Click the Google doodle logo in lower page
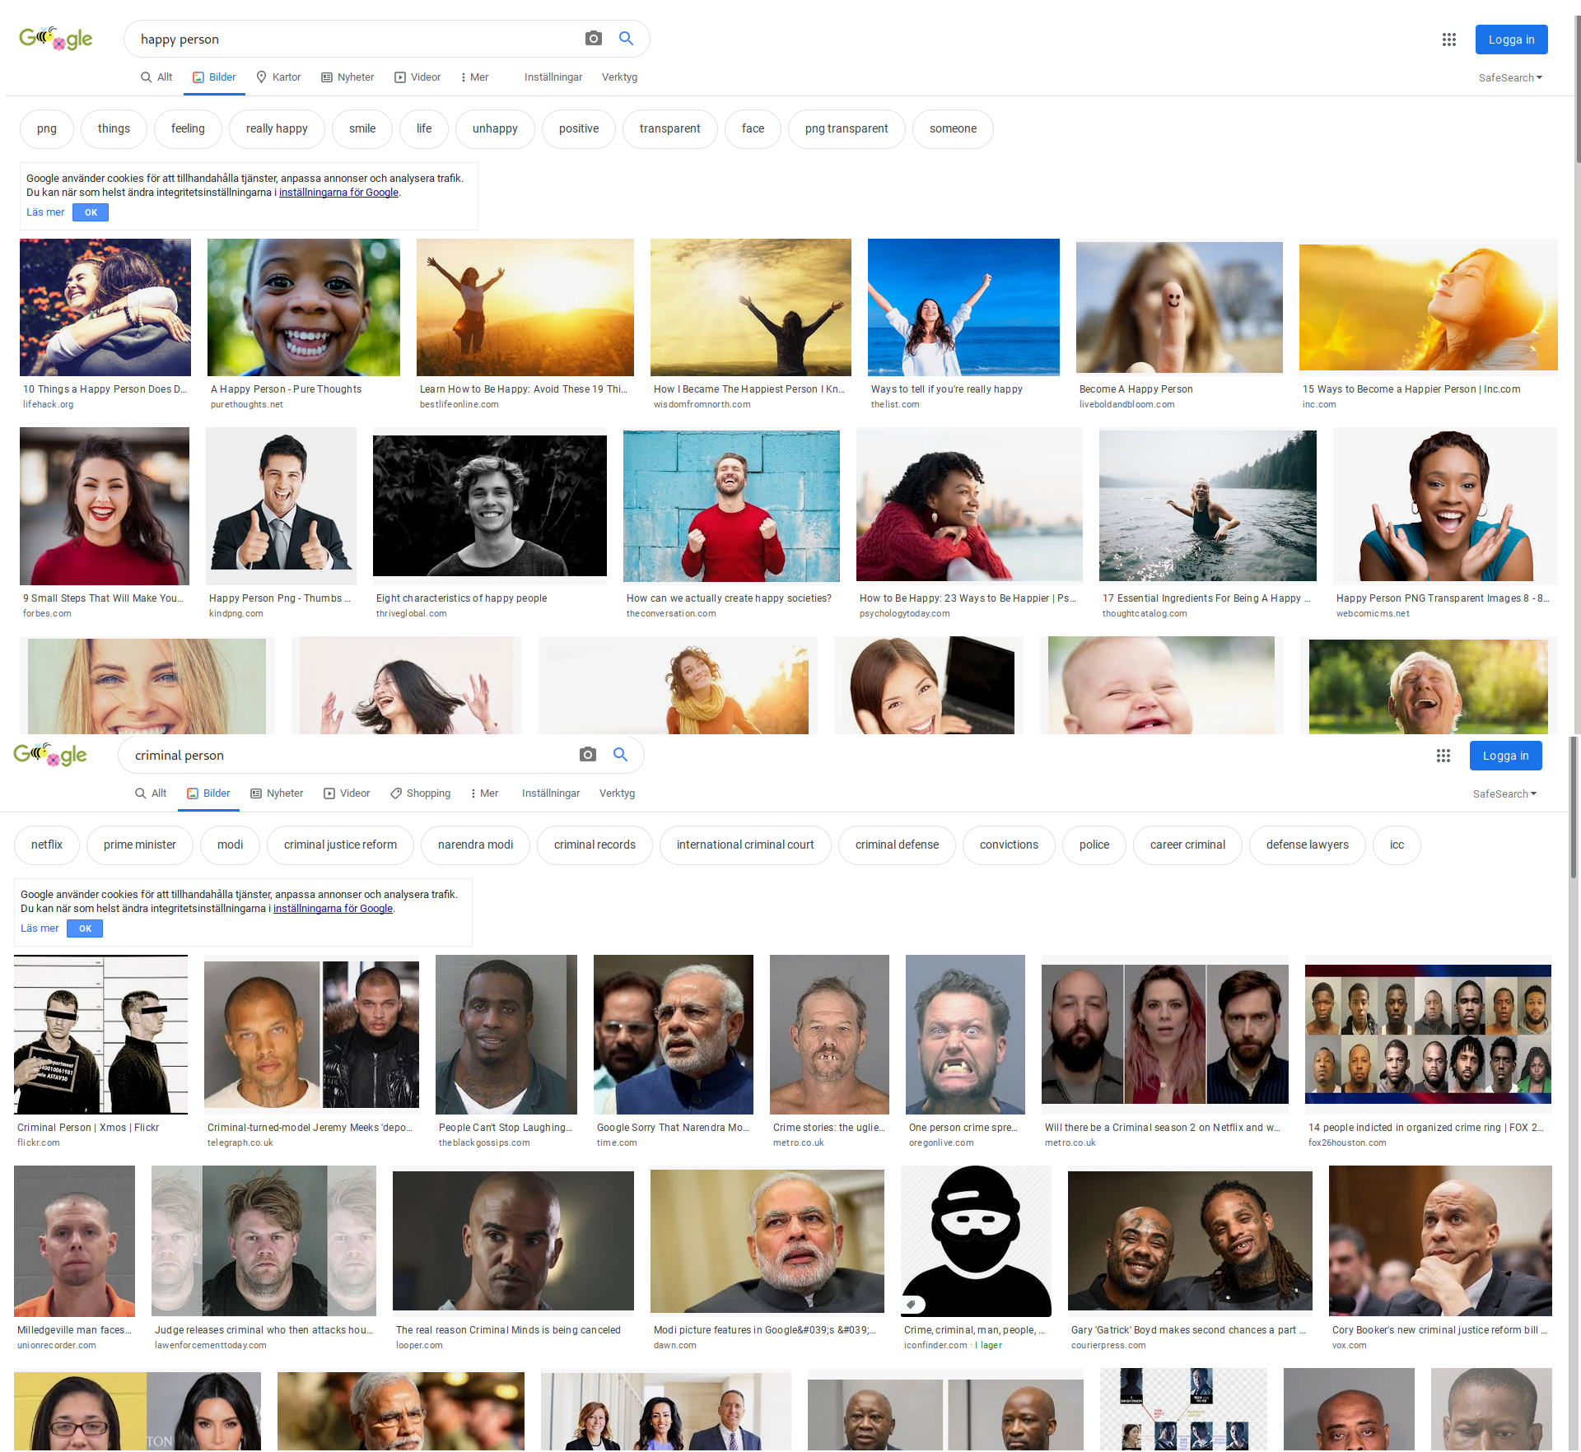1581x1452 pixels. (x=50, y=755)
